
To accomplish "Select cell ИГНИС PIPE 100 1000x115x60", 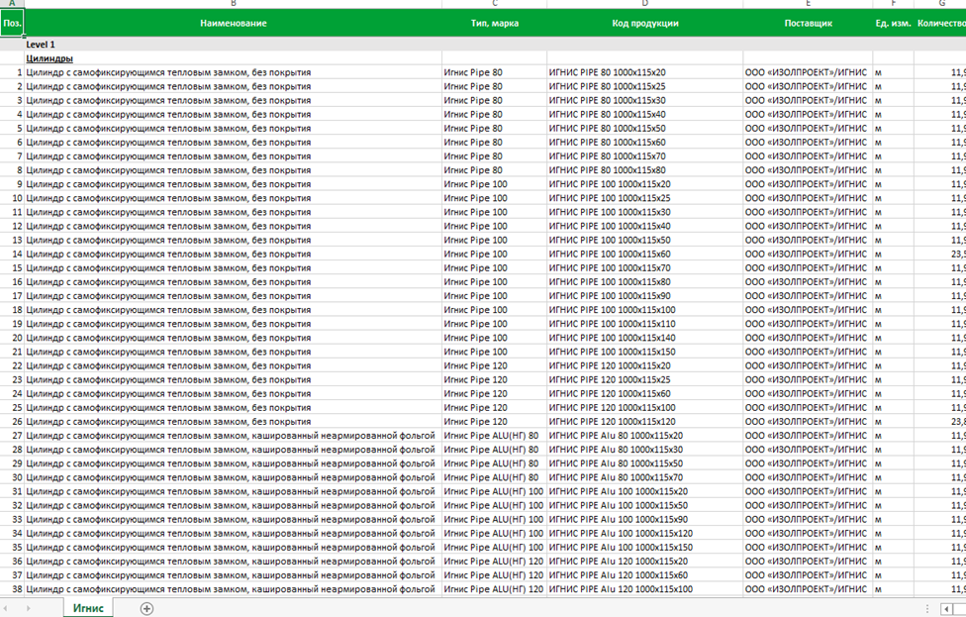I will (645, 254).
